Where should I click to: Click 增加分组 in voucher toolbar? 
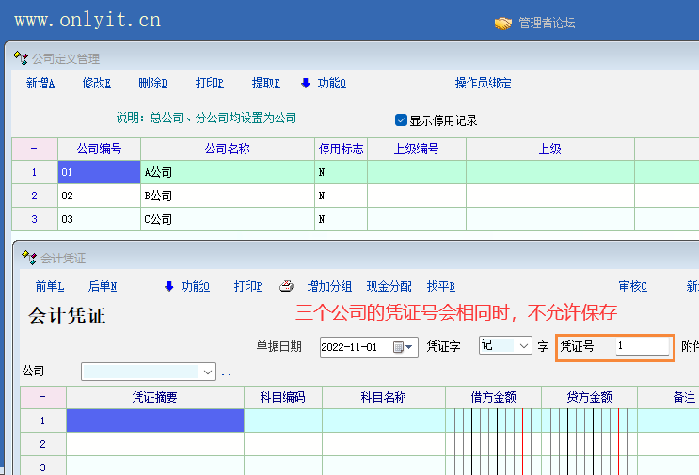[329, 287]
